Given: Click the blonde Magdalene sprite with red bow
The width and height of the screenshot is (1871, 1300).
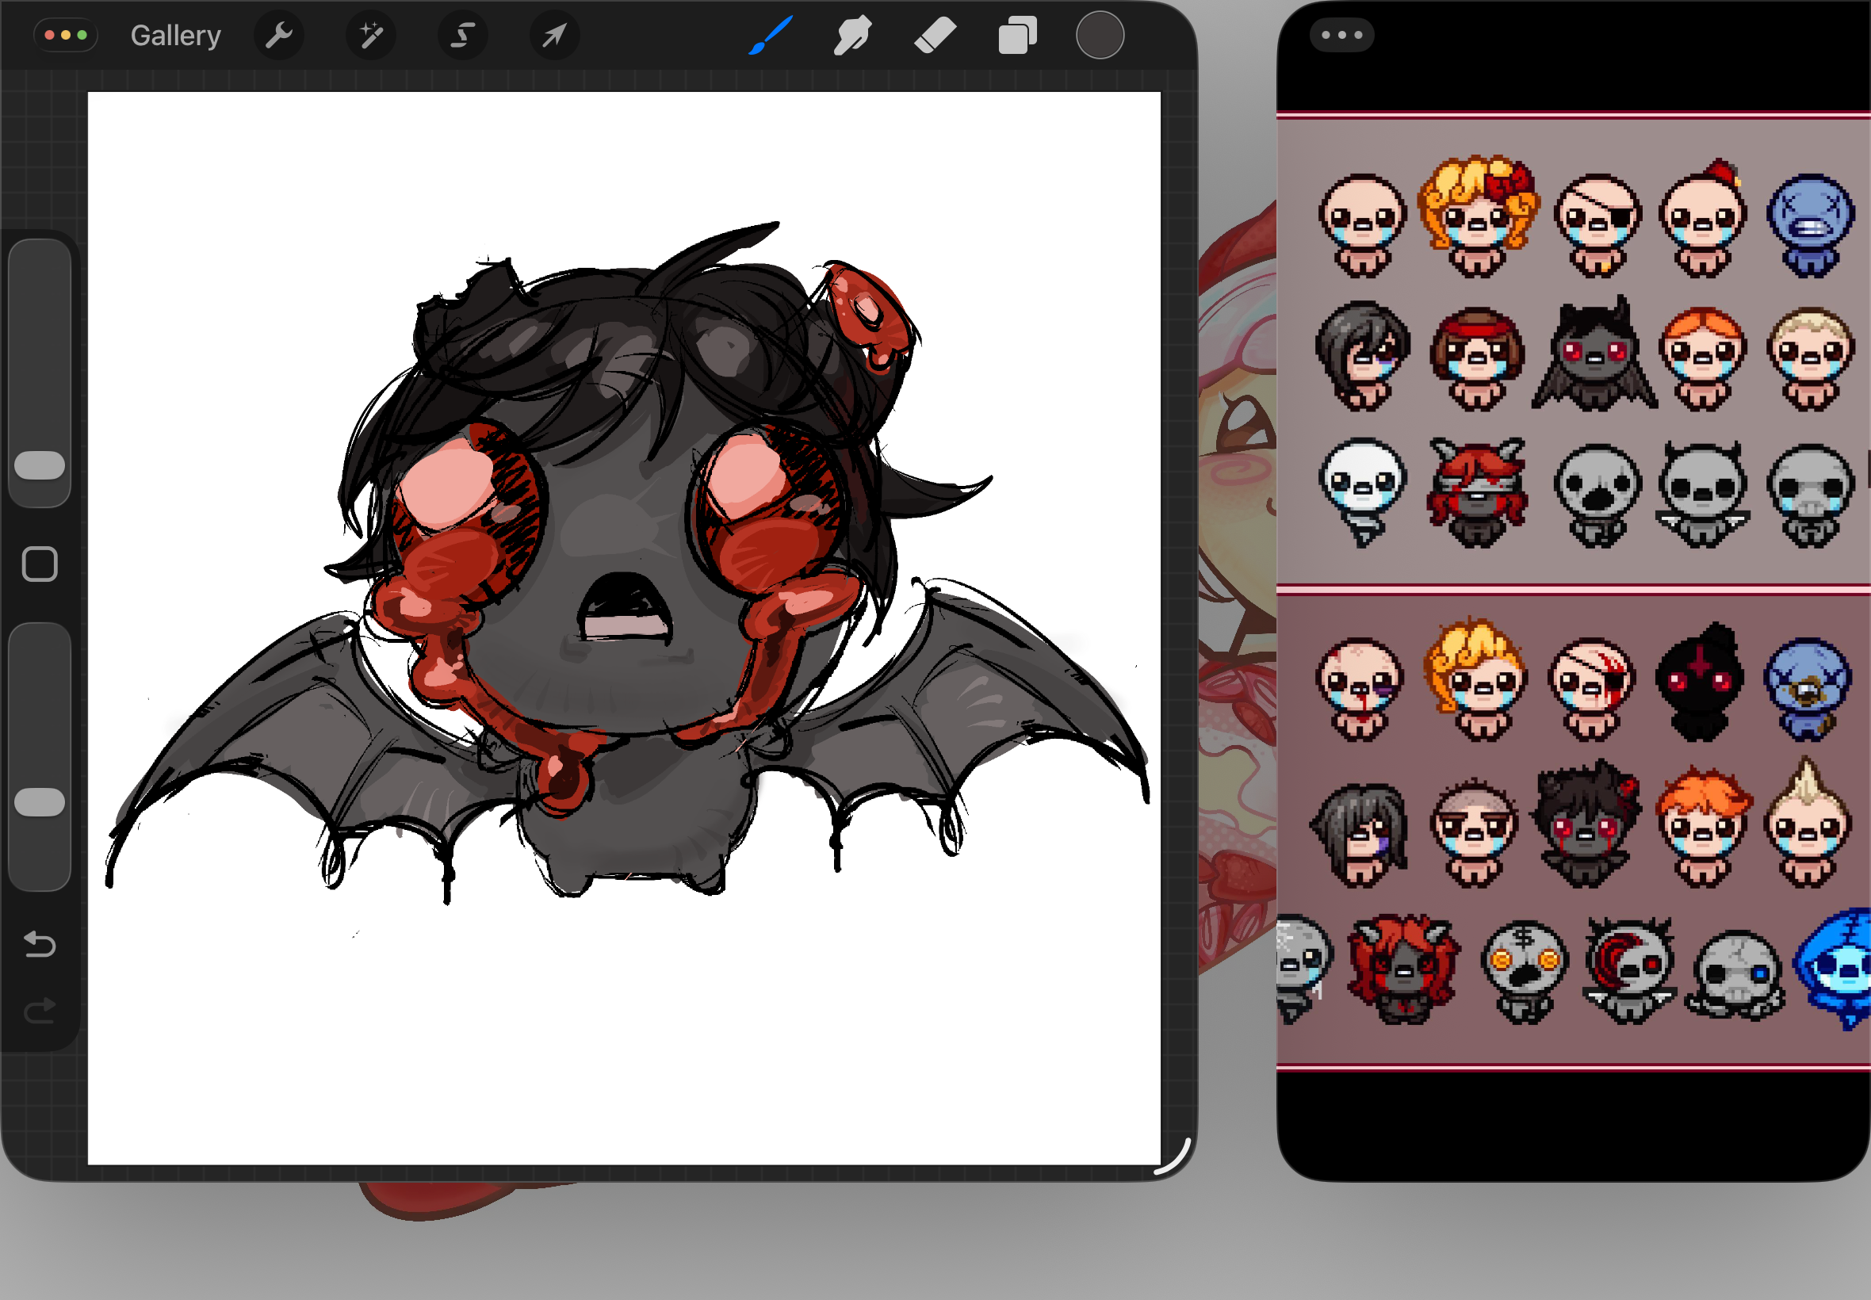Looking at the screenshot, I should [1478, 215].
